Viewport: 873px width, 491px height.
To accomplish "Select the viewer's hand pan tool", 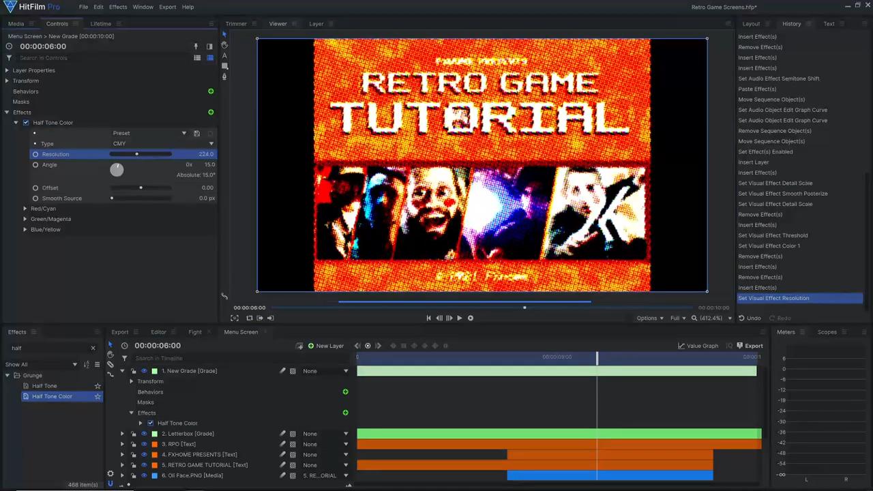I will (224, 45).
